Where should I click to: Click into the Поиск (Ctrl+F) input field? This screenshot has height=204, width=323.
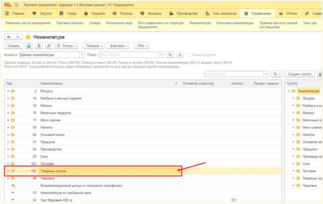pyautogui.click(x=234, y=74)
